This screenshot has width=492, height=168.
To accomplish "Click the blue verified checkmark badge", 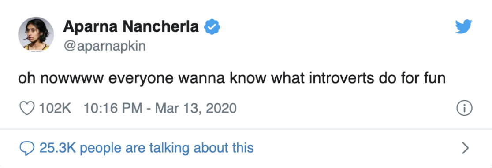I will 212,27.
